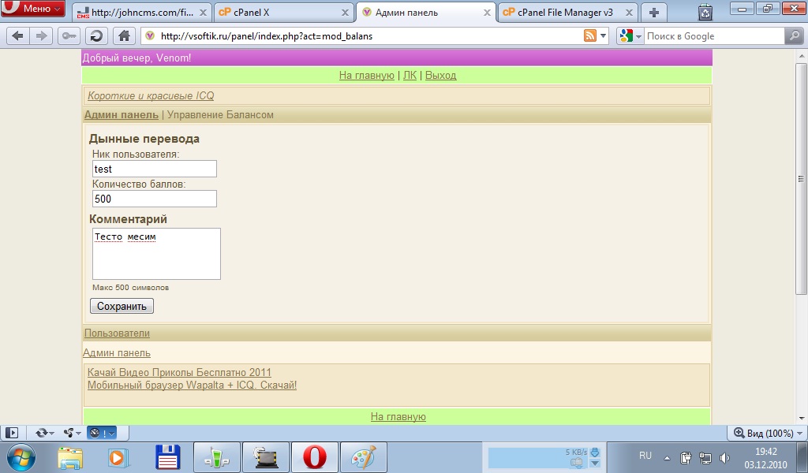This screenshot has height=473, width=808.
Task: Open the Paint palette taskbar app
Action: pyautogui.click(x=364, y=457)
